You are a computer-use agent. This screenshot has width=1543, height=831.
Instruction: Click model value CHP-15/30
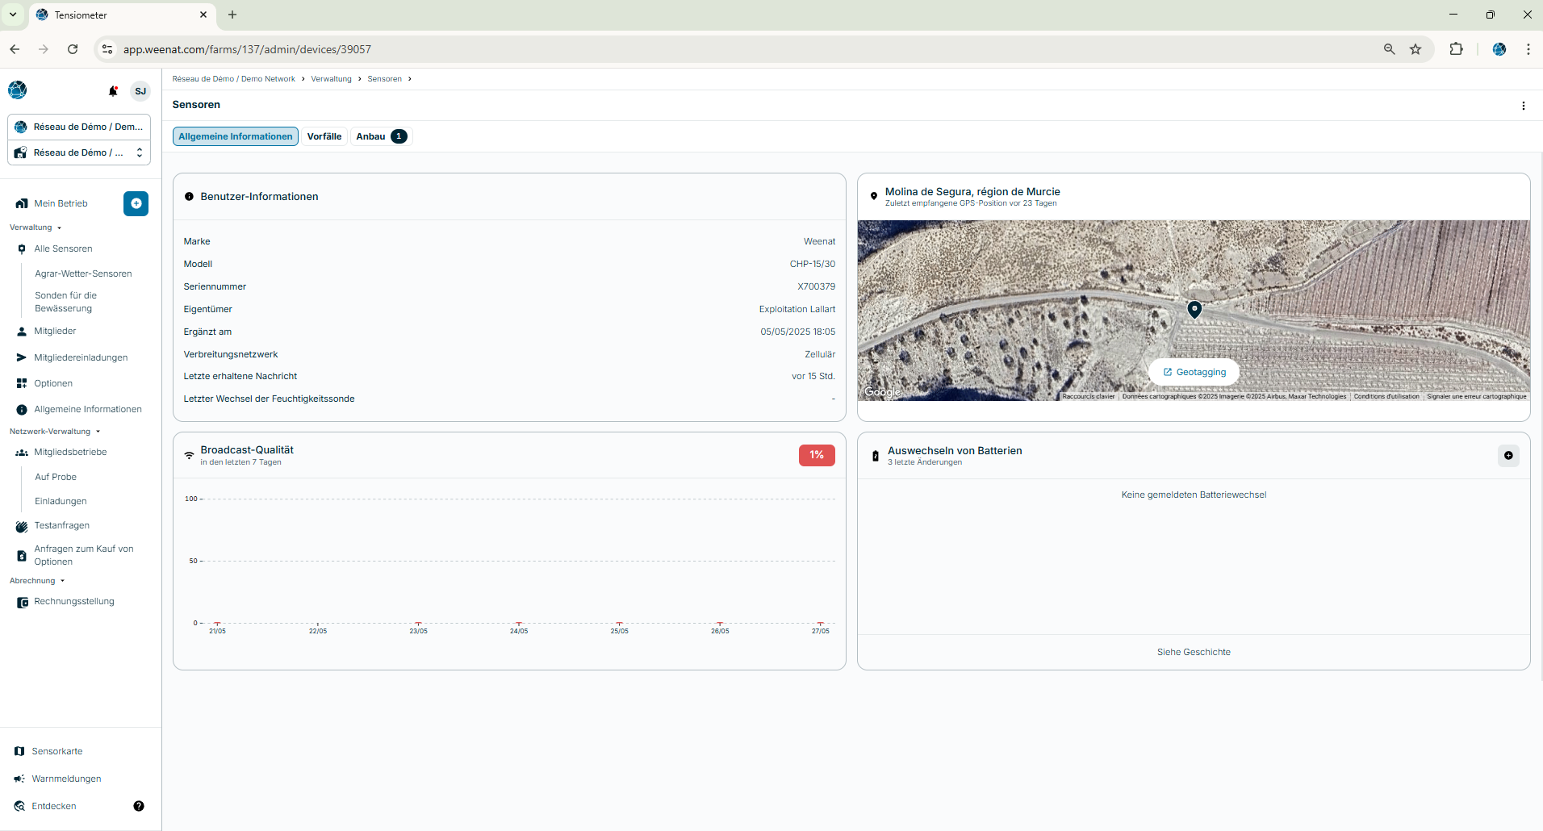813,264
